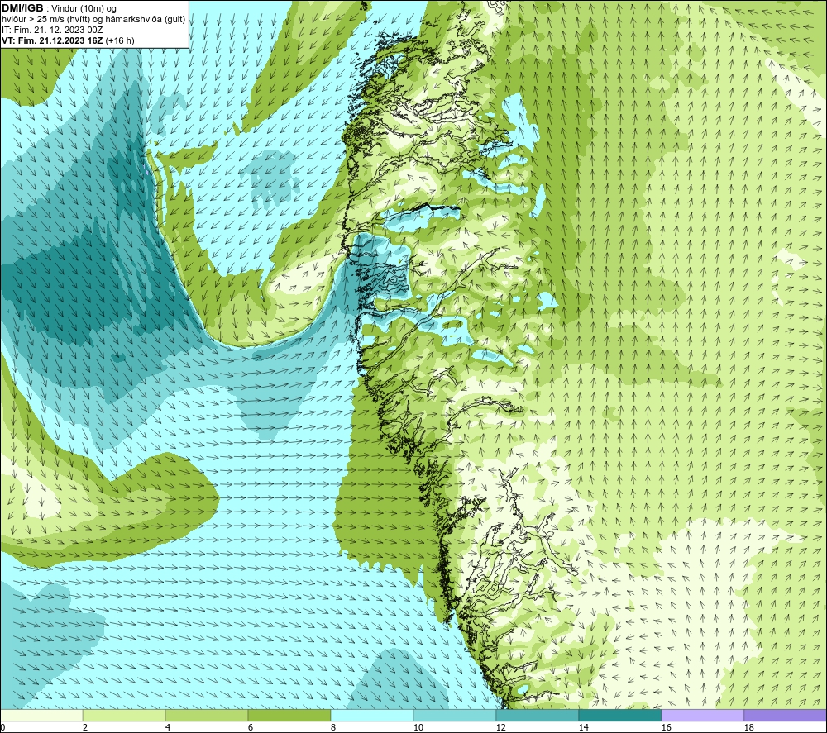Click the 10–12 m/s cyan swatch
The height and width of the screenshot is (733, 827).
(455, 716)
